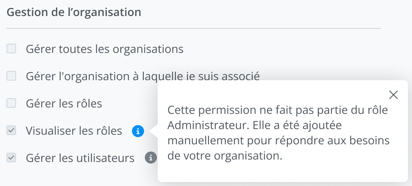Check the Gérer les rôles checkbox
Image resolution: width=412 pixels, height=186 pixels.
[11, 103]
